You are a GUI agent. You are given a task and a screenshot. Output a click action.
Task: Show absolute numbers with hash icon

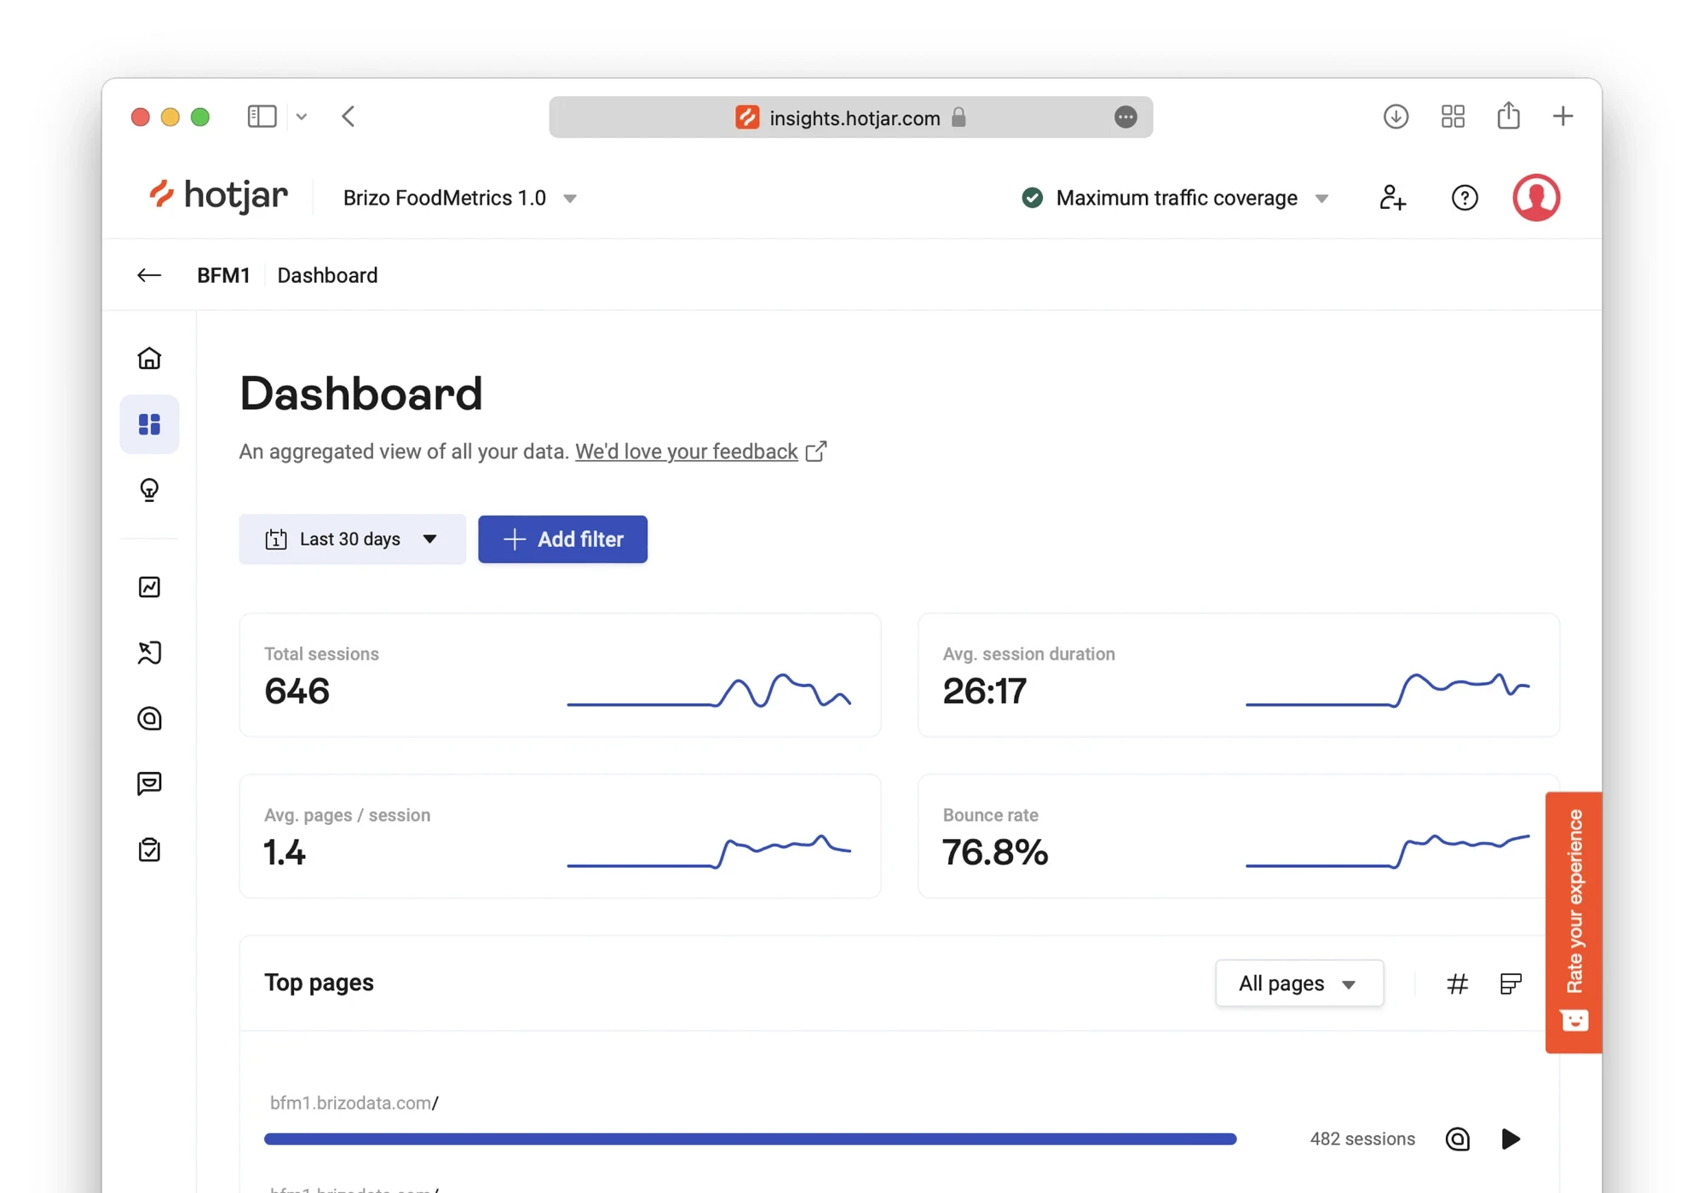(1457, 984)
